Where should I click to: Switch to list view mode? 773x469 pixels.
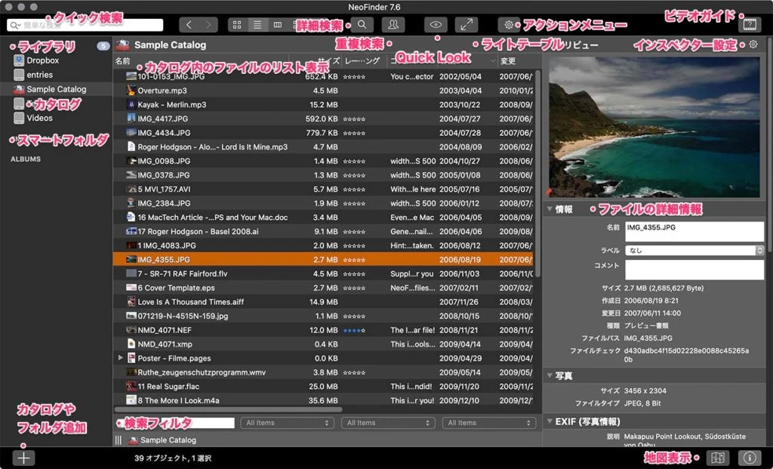[x=257, y=25]
